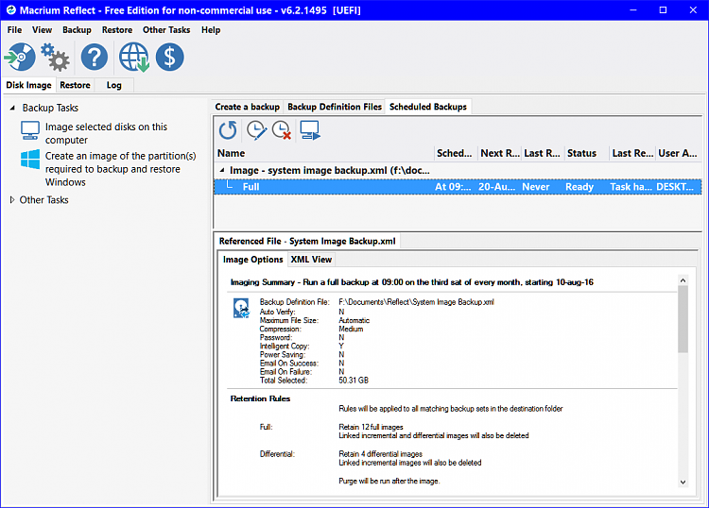This screenshot has height=508, width=709.
Task: Click the blue question mark help icon
Action: [94, 57]
